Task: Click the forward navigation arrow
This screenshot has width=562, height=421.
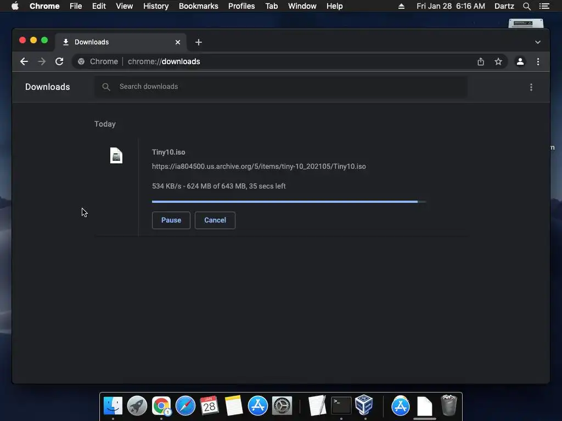Action: (42, 61)
